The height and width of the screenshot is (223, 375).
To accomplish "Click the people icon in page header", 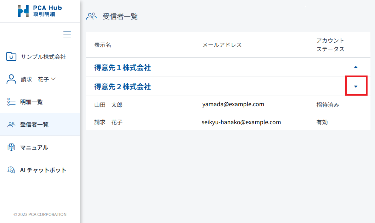I will 91,16.
